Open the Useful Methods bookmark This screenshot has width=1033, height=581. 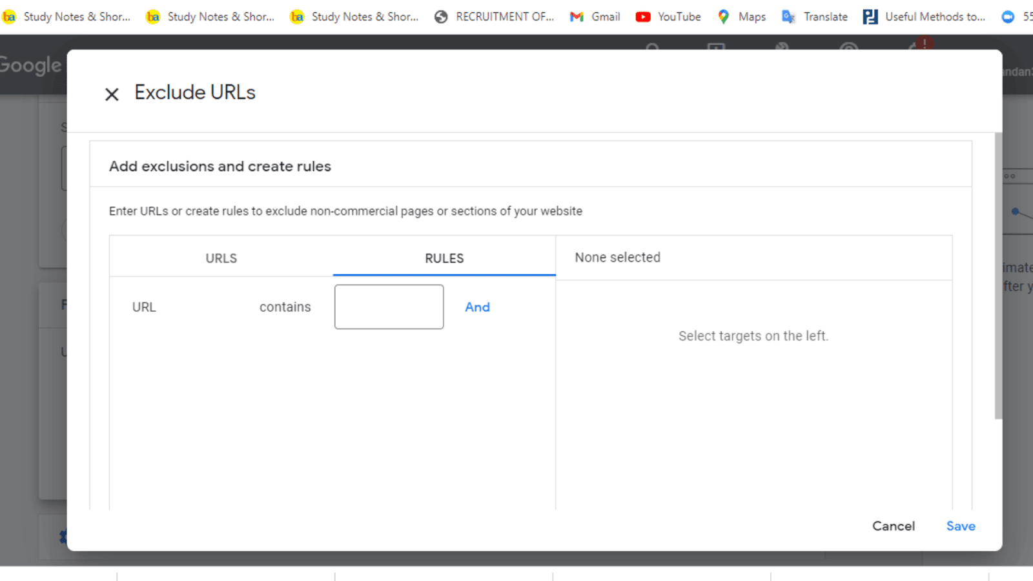(924, 17)
